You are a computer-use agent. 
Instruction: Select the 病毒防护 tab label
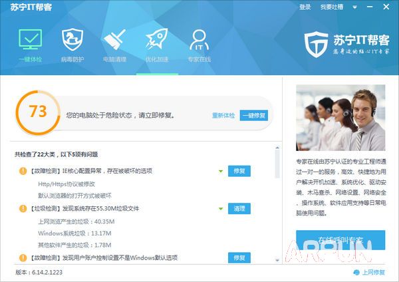tap(72, 60)
